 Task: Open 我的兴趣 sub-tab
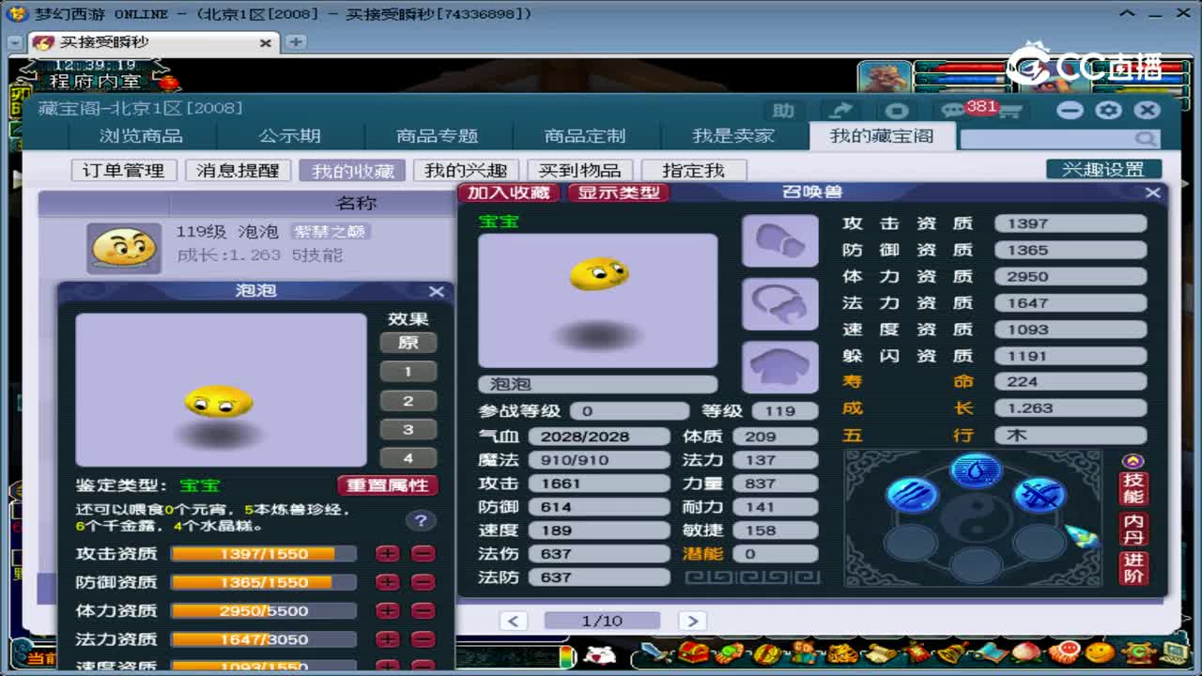click(x=466, y=170)
